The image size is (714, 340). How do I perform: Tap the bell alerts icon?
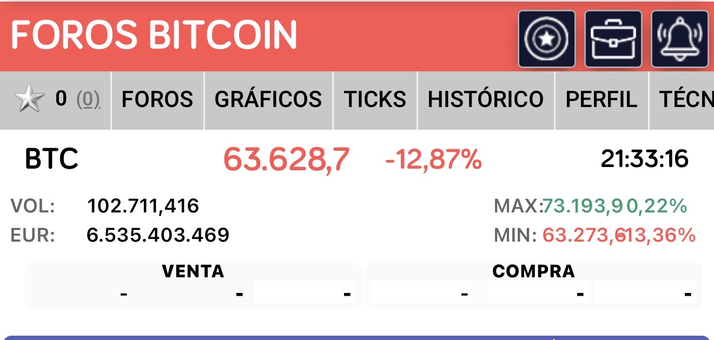(x=679, y=39)
